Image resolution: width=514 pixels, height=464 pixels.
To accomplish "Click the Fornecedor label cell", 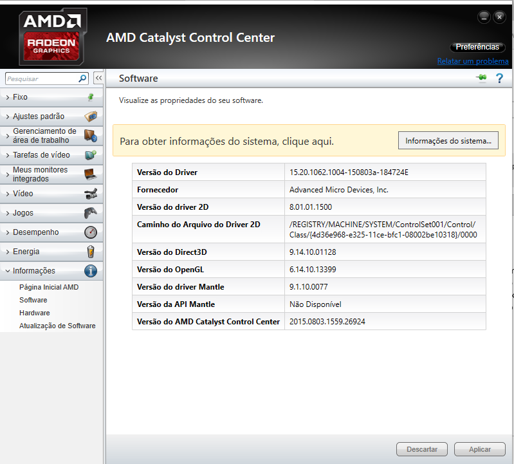I will coord(208,190).
